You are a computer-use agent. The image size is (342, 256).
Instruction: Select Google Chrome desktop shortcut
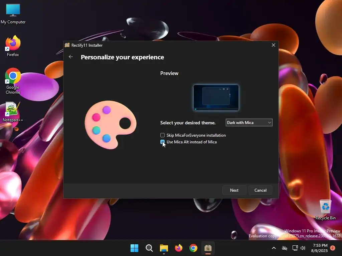[x=13, y=81]
